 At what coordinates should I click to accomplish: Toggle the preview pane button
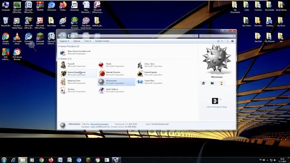(x=227, y=41)
